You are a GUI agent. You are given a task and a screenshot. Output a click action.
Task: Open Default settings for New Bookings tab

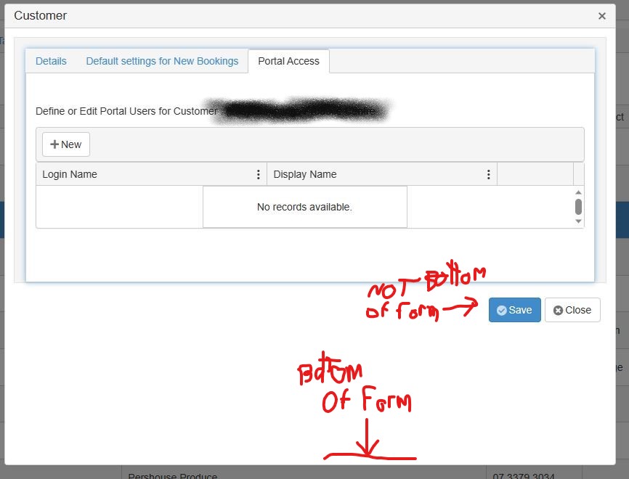click(162, 62)
